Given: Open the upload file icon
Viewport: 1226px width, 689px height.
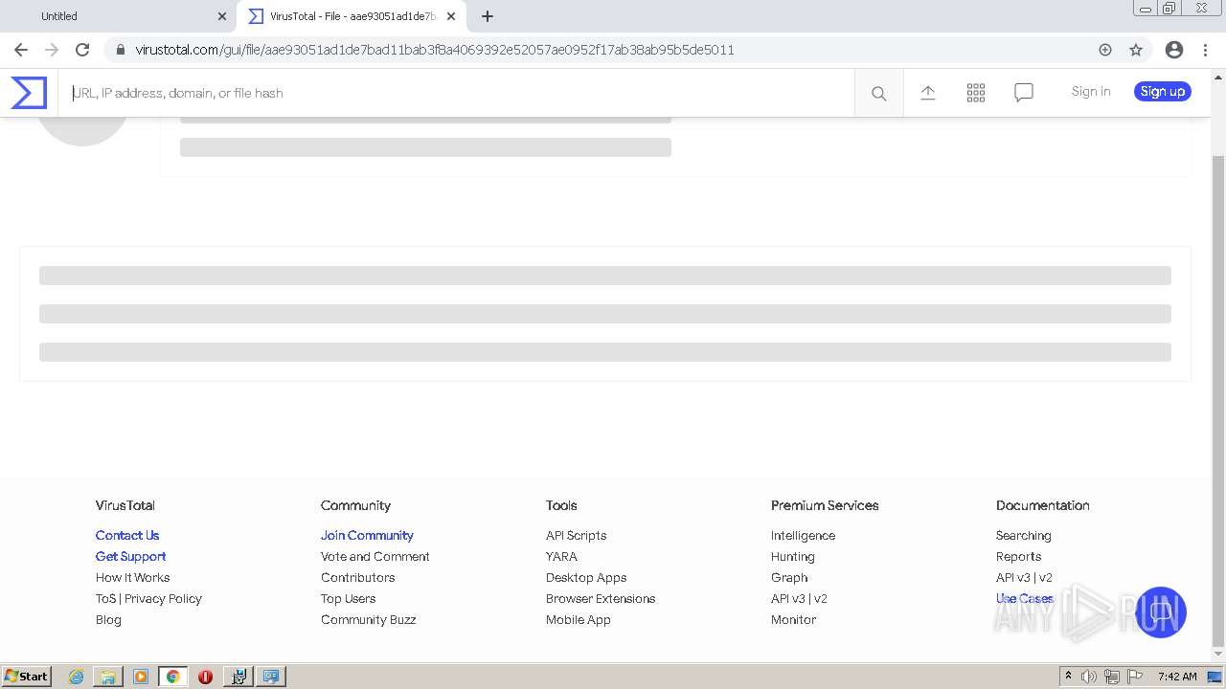Looking at the screenshot, I should (x=928, y=92).
